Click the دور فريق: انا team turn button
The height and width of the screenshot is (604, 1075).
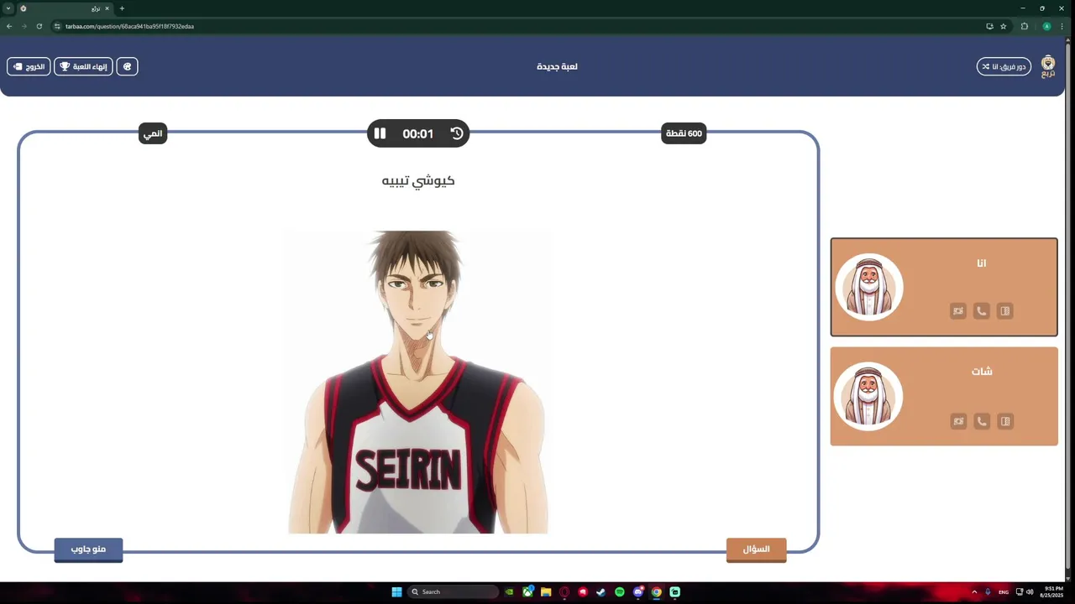[1004, 66]
